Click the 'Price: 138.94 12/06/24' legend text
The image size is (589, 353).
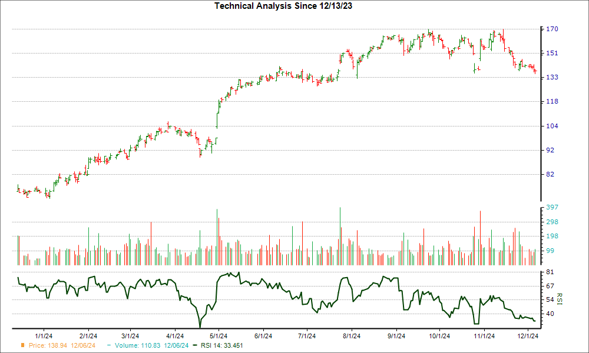pos(62,346)
